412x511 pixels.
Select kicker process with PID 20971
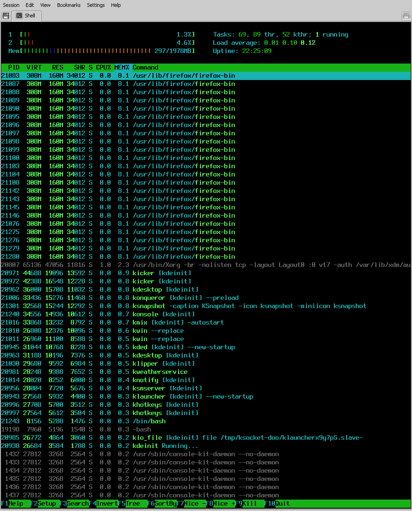(x=206, y=273)
